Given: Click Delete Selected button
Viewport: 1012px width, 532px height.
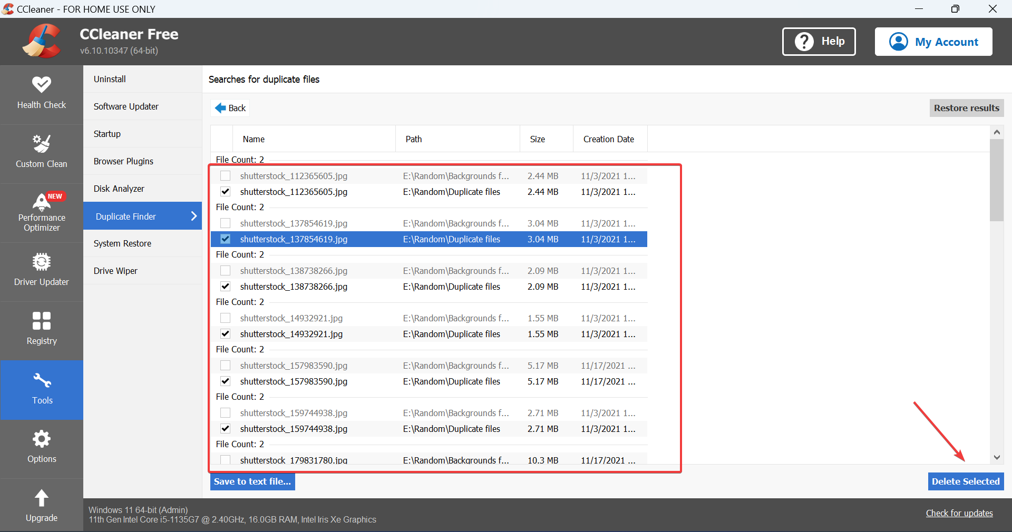Looking at the screenshot, I should [966, 481].
